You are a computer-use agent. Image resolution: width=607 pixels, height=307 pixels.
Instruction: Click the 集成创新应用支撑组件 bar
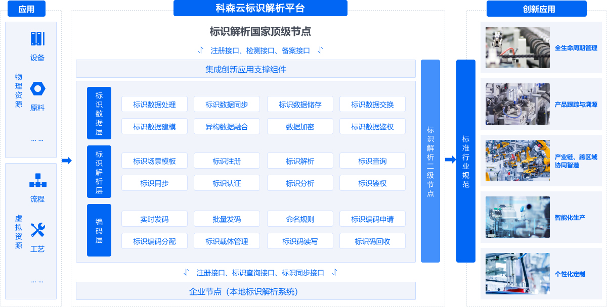(x=246, y=69)
